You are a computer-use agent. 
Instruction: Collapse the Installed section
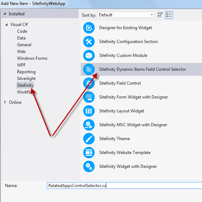coord(5,14)
